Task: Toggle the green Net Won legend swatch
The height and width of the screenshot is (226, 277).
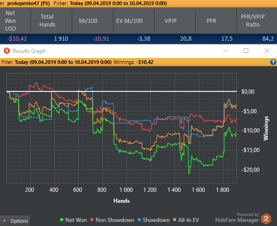Action: (62, 220)
